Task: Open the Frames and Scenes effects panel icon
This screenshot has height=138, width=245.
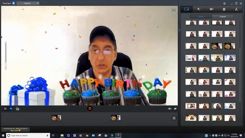Action: (186, 9)
